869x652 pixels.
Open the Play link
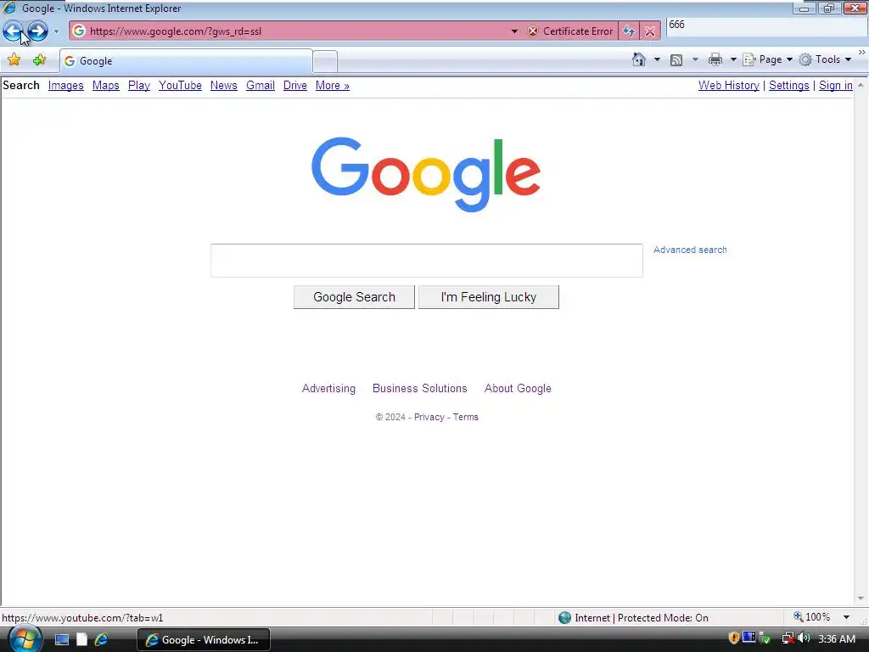tap(139, 86)
